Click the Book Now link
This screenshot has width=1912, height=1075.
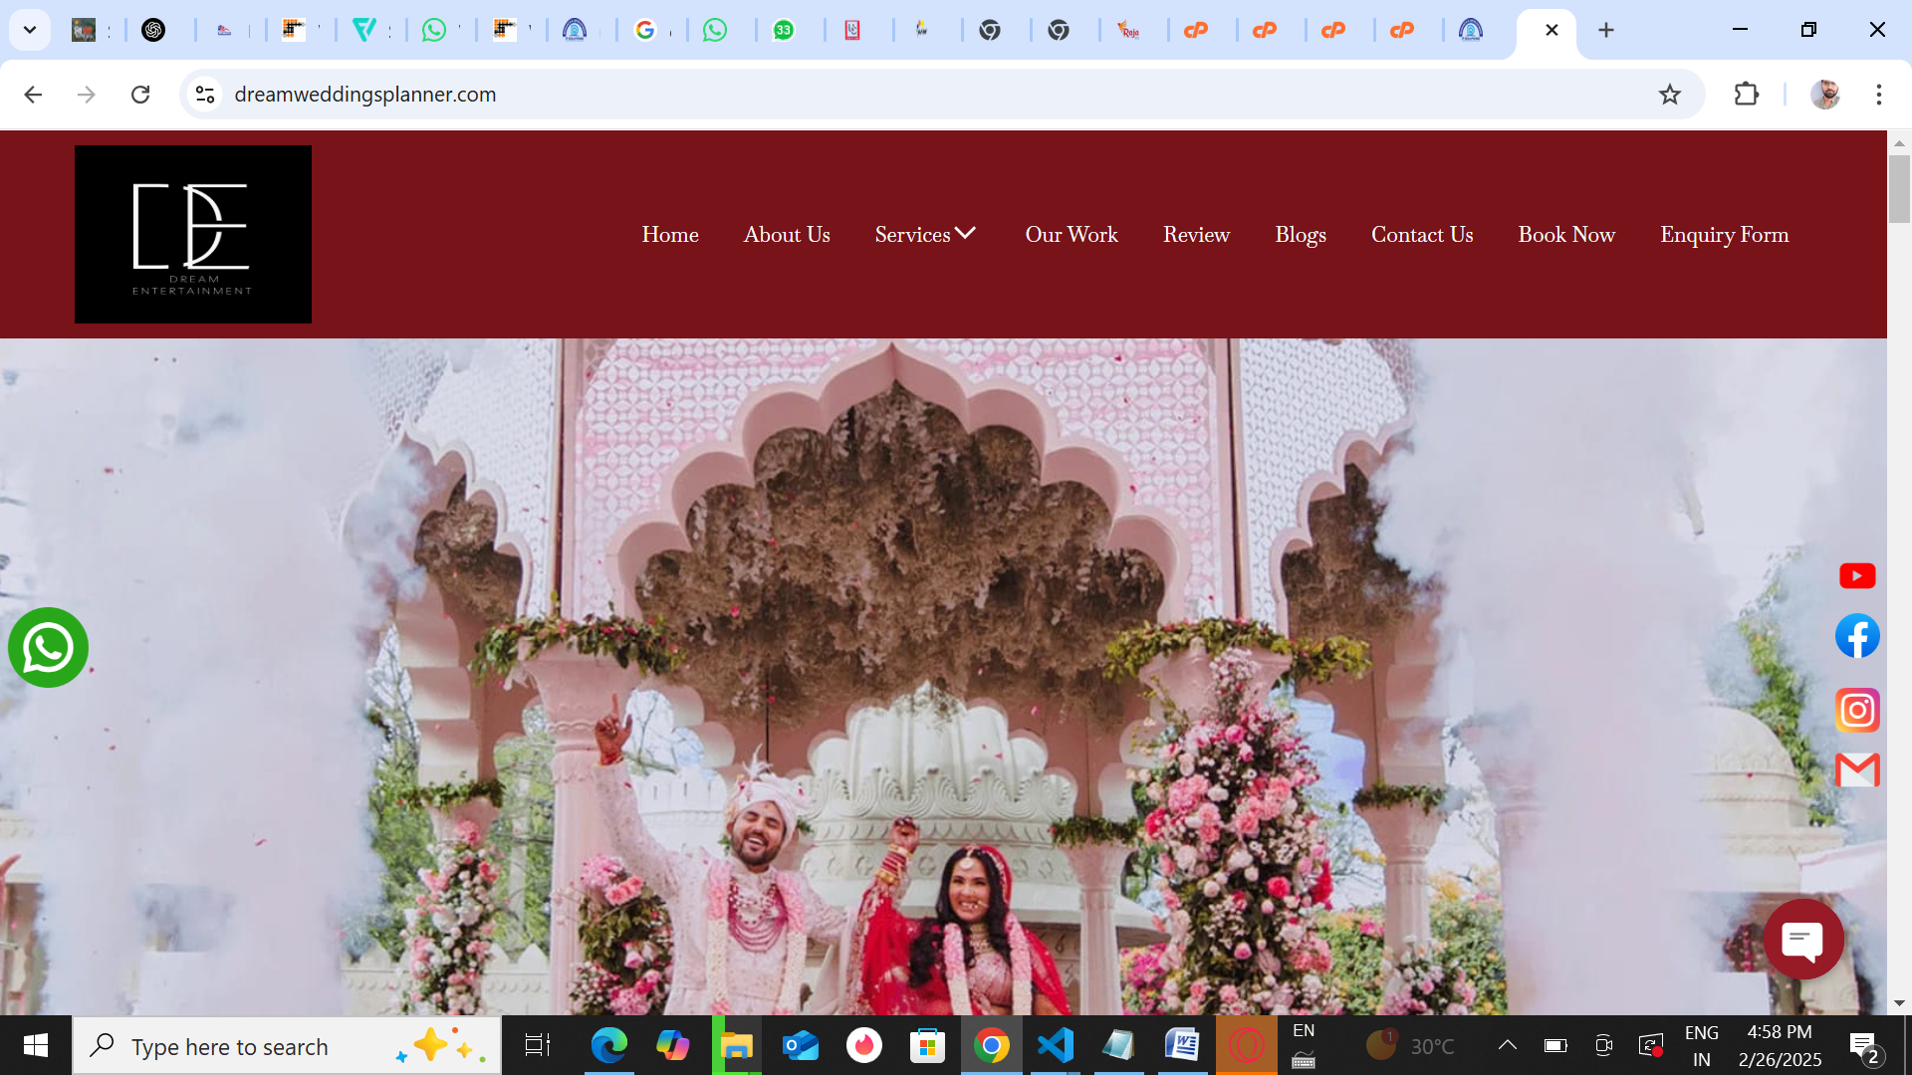1566,234
